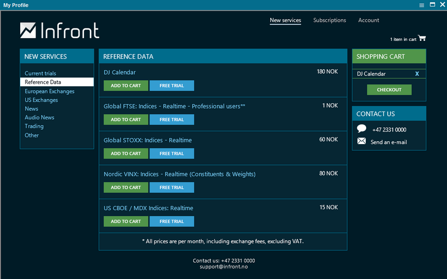This screenshot has width=447, height=279.
Task: Open the Account tab
Action: 368,20
